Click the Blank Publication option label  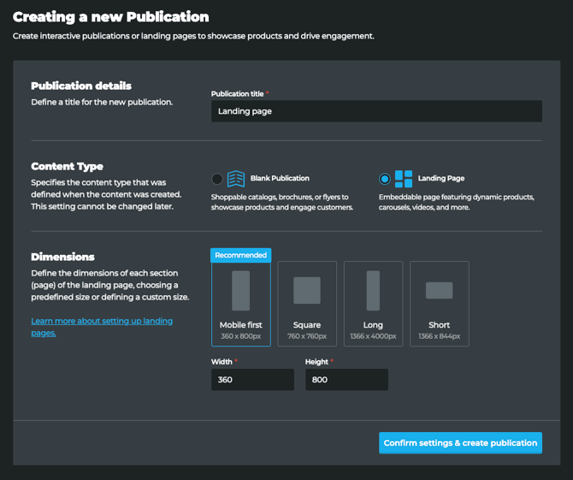coord(280,179)
